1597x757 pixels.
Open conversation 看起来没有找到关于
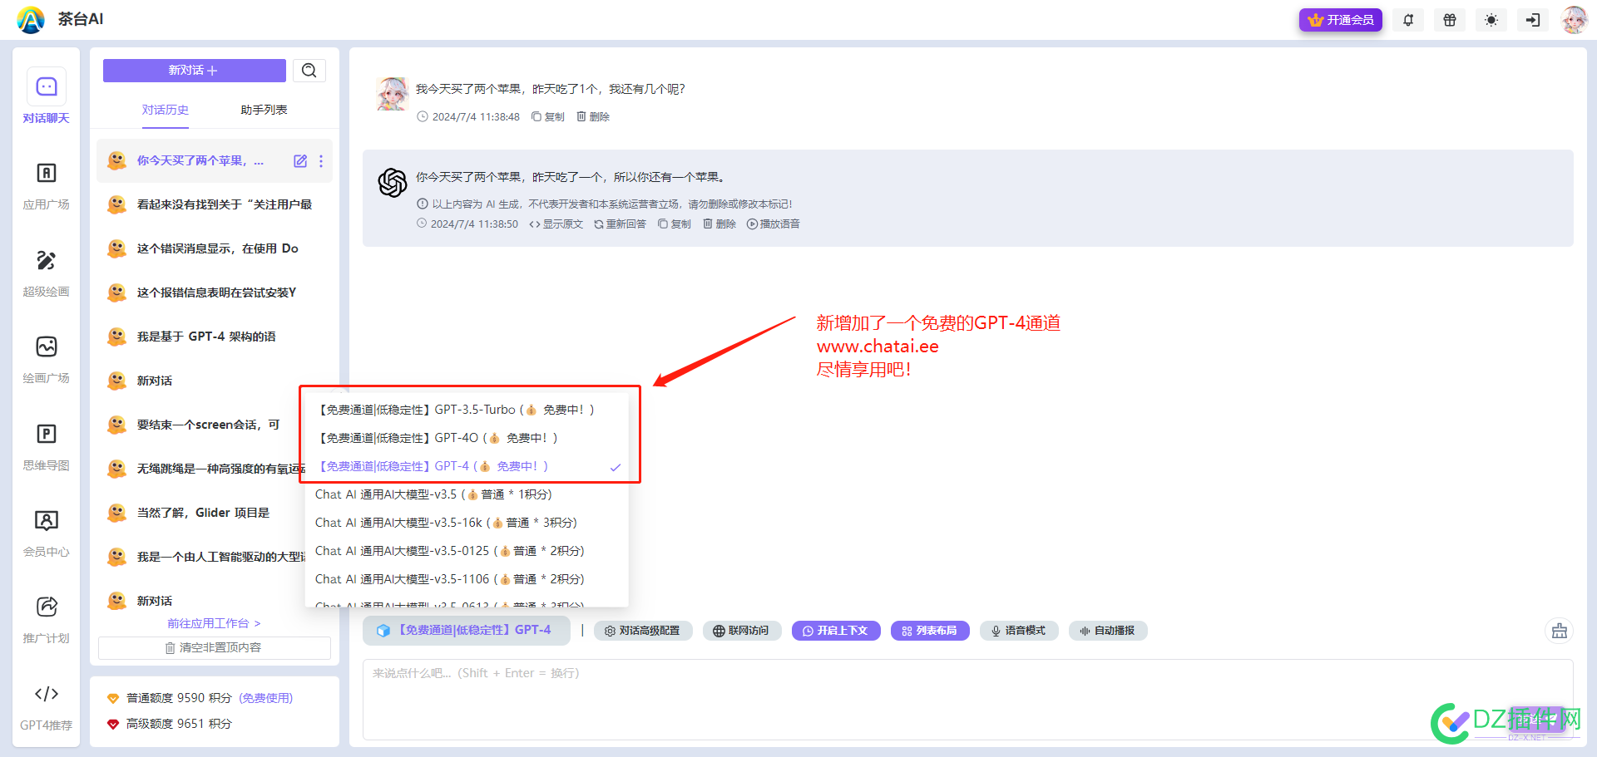pos(215,204)
